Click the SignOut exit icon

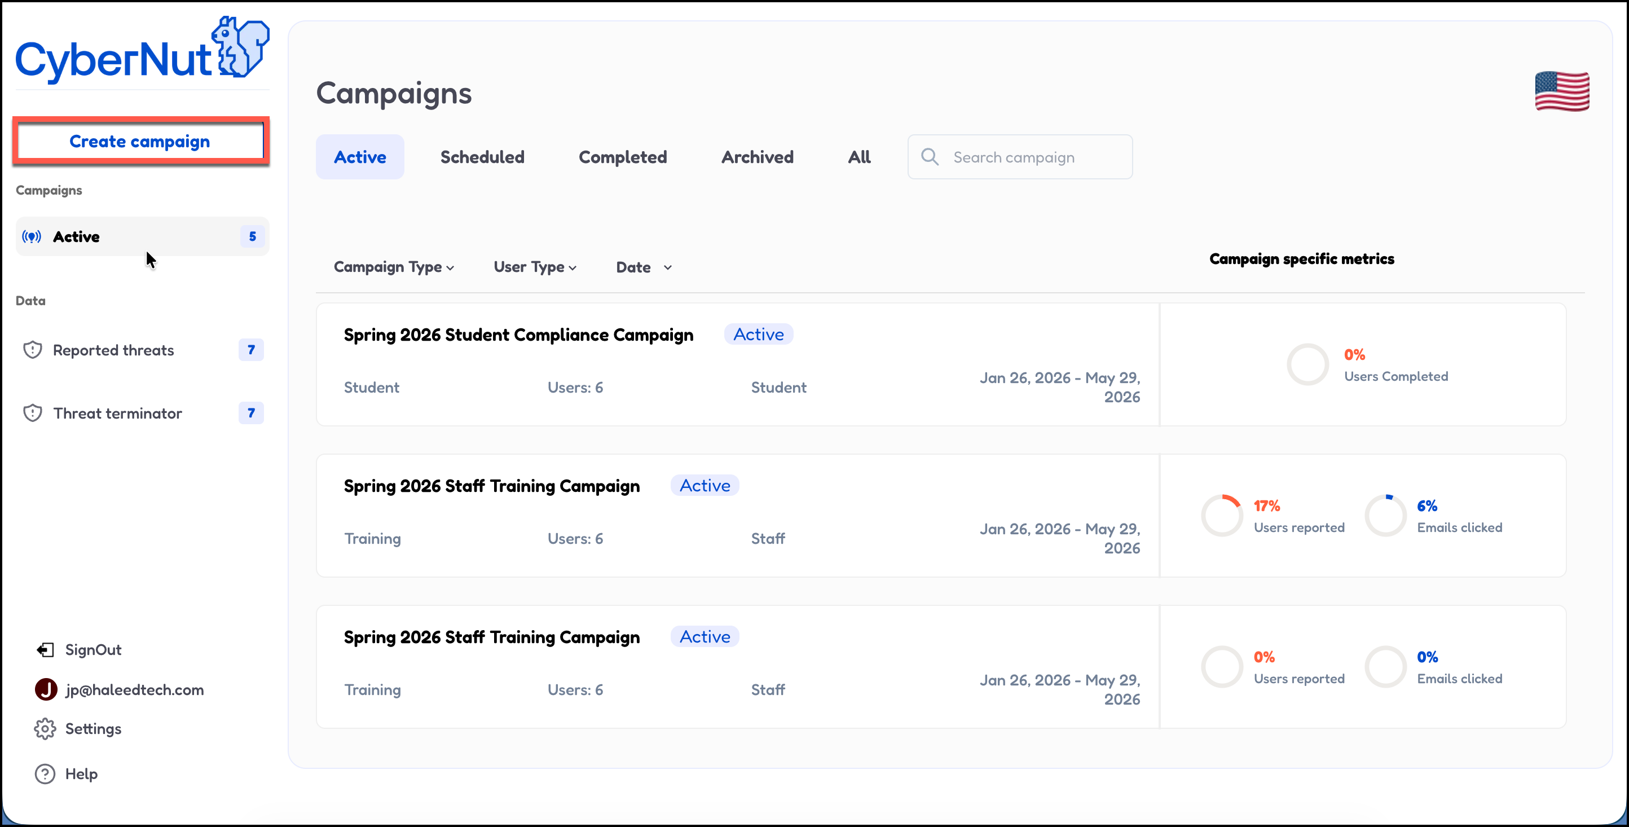(x=45, y=649)
